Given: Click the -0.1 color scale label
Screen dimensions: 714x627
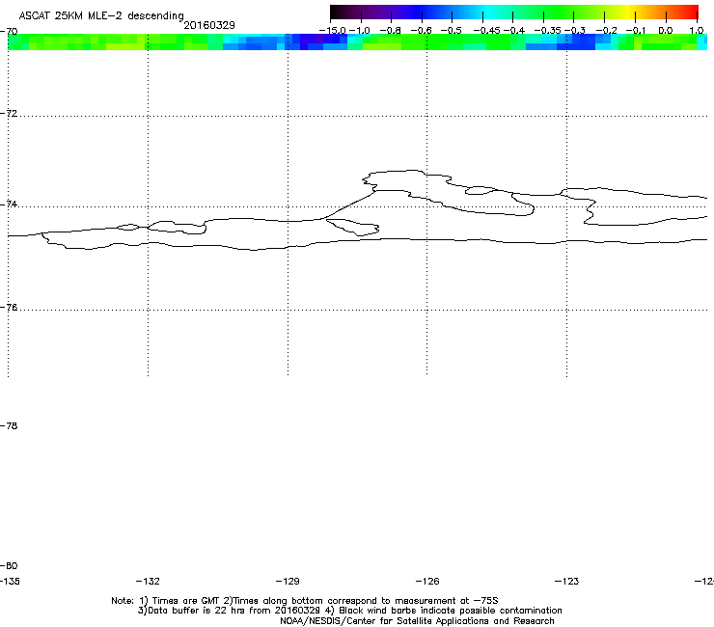Looking at the screenshot, I should tap(636, 31).
